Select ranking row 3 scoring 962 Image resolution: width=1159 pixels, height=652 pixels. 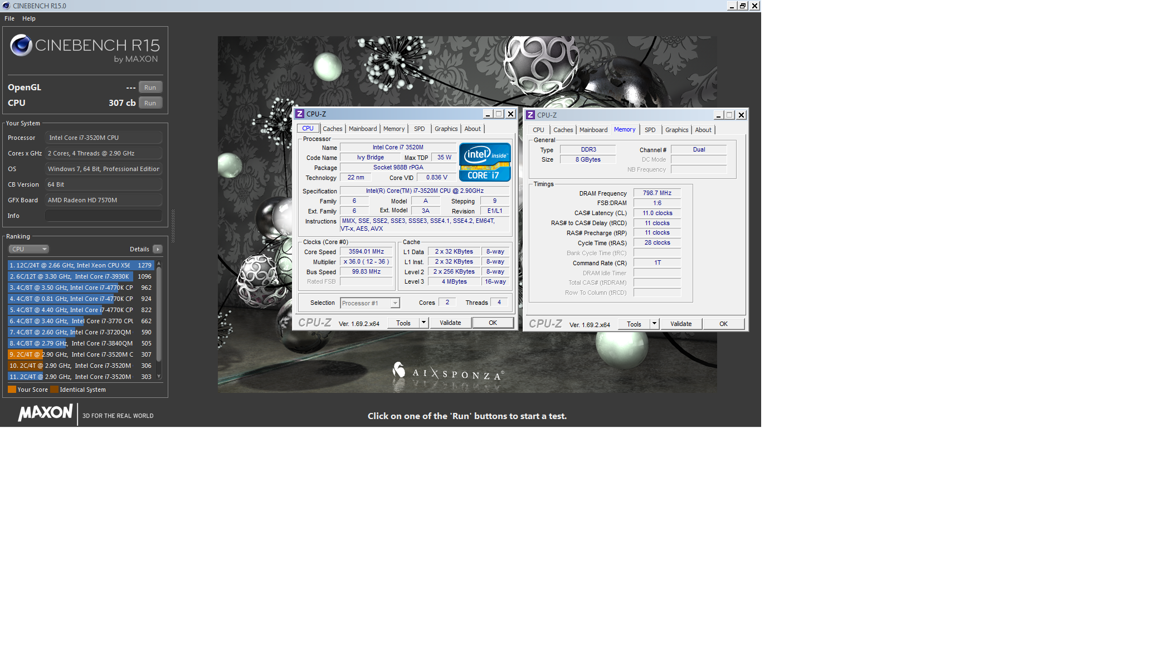point(81,288)
